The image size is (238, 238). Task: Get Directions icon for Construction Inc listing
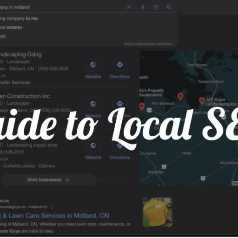[120, 104]
